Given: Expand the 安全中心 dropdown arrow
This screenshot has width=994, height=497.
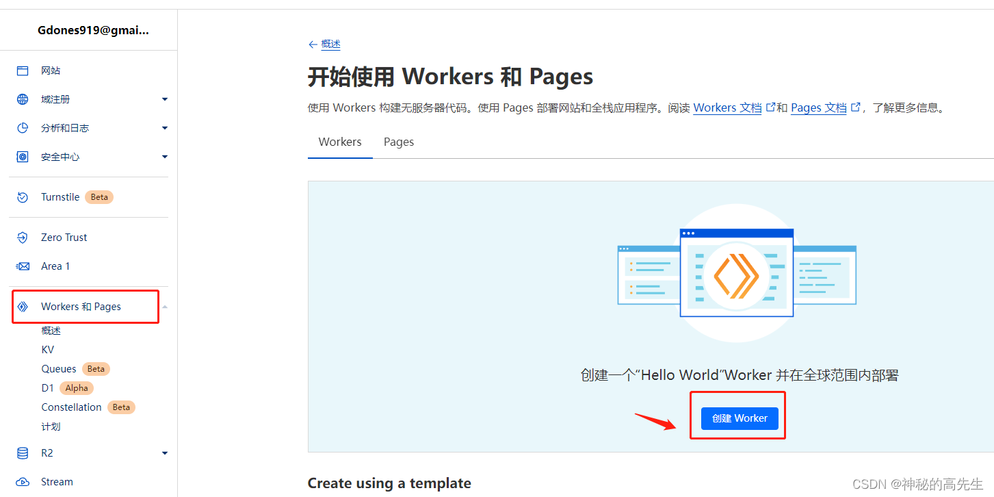Looking at the screenshot, I should click(x=165, y=157).
